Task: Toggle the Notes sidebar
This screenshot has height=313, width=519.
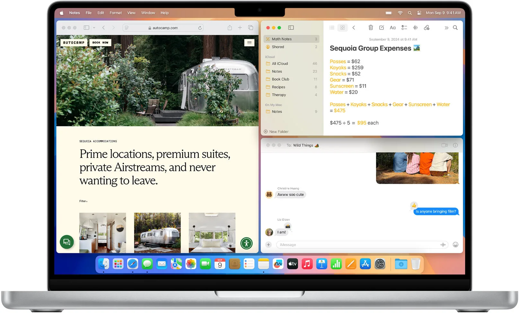Action: click(291, 28)
